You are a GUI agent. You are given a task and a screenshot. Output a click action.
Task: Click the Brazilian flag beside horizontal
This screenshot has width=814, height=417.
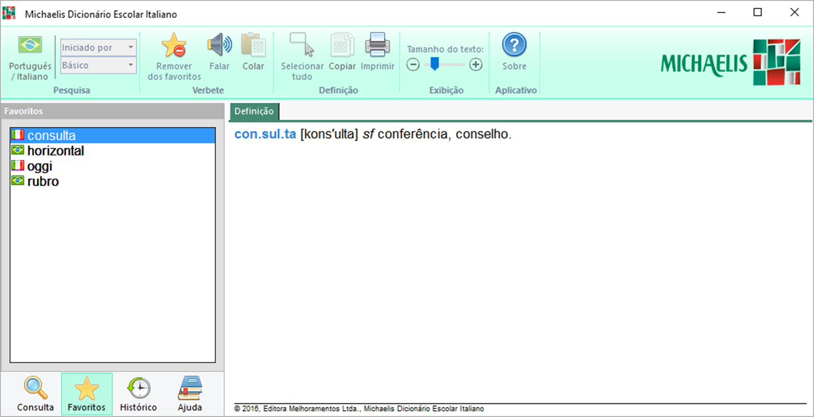[x=18, y=150]
